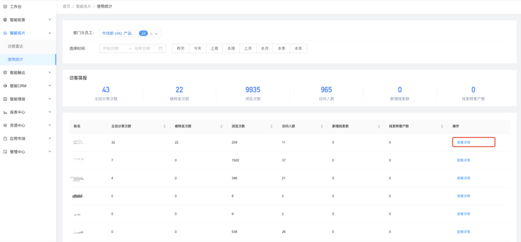This screenshot has height=242, width=521.
Task: Click the 资源中心 sidebar icon
Action: click(x=5, y=125)
